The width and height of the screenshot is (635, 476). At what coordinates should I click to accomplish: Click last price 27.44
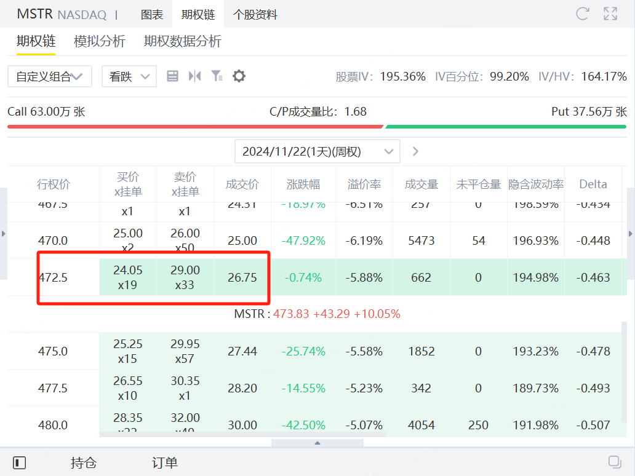coord(242,351)
